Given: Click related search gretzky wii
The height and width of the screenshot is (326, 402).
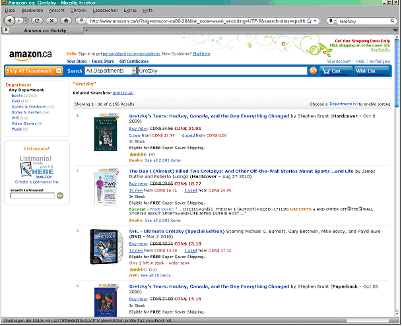Looking at the screenshot, I should [123, 93].
